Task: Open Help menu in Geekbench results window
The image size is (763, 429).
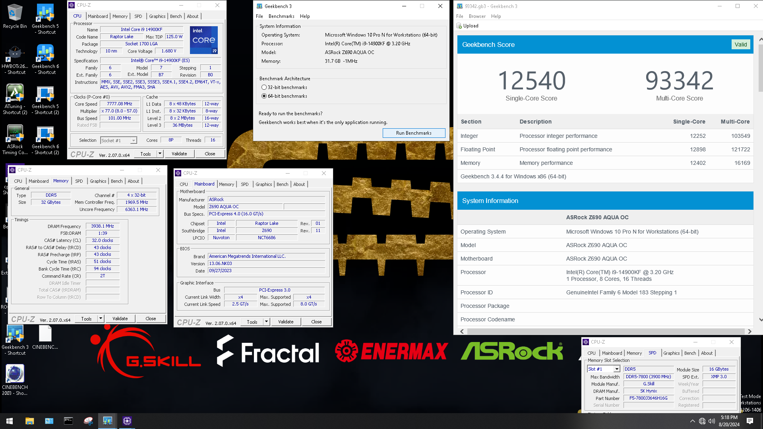Action: tap(496, 16)
